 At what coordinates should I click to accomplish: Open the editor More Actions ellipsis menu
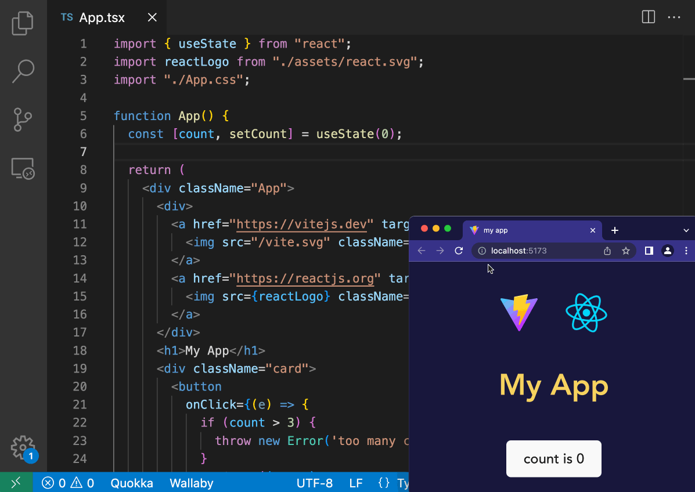674,17
